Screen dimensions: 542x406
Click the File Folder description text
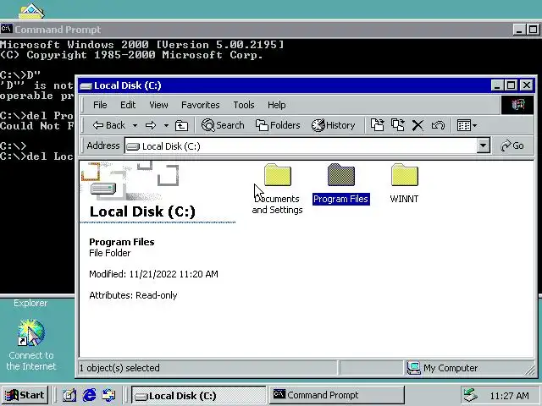[x=109, y=253]
